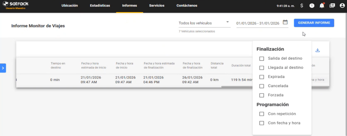Open the notifications bell

[x=322, y=5]
